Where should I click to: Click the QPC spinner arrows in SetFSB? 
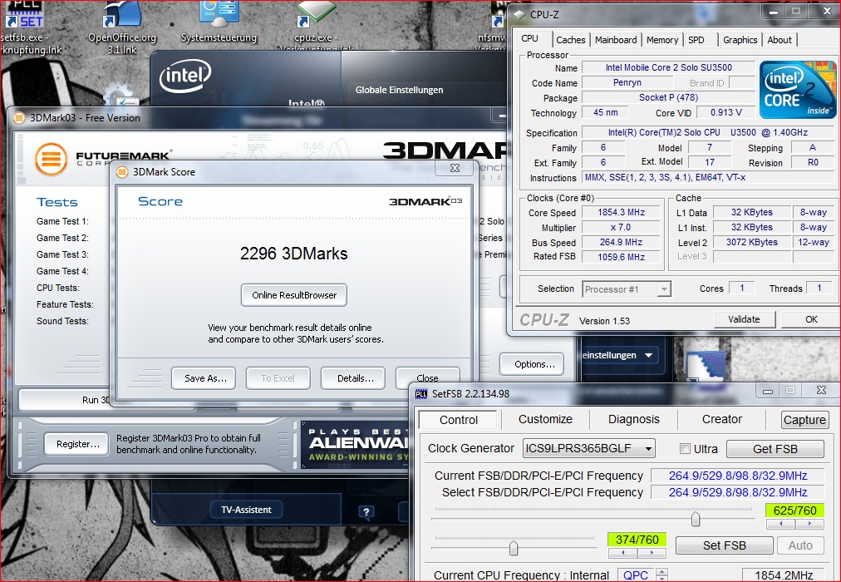point(662,575)
